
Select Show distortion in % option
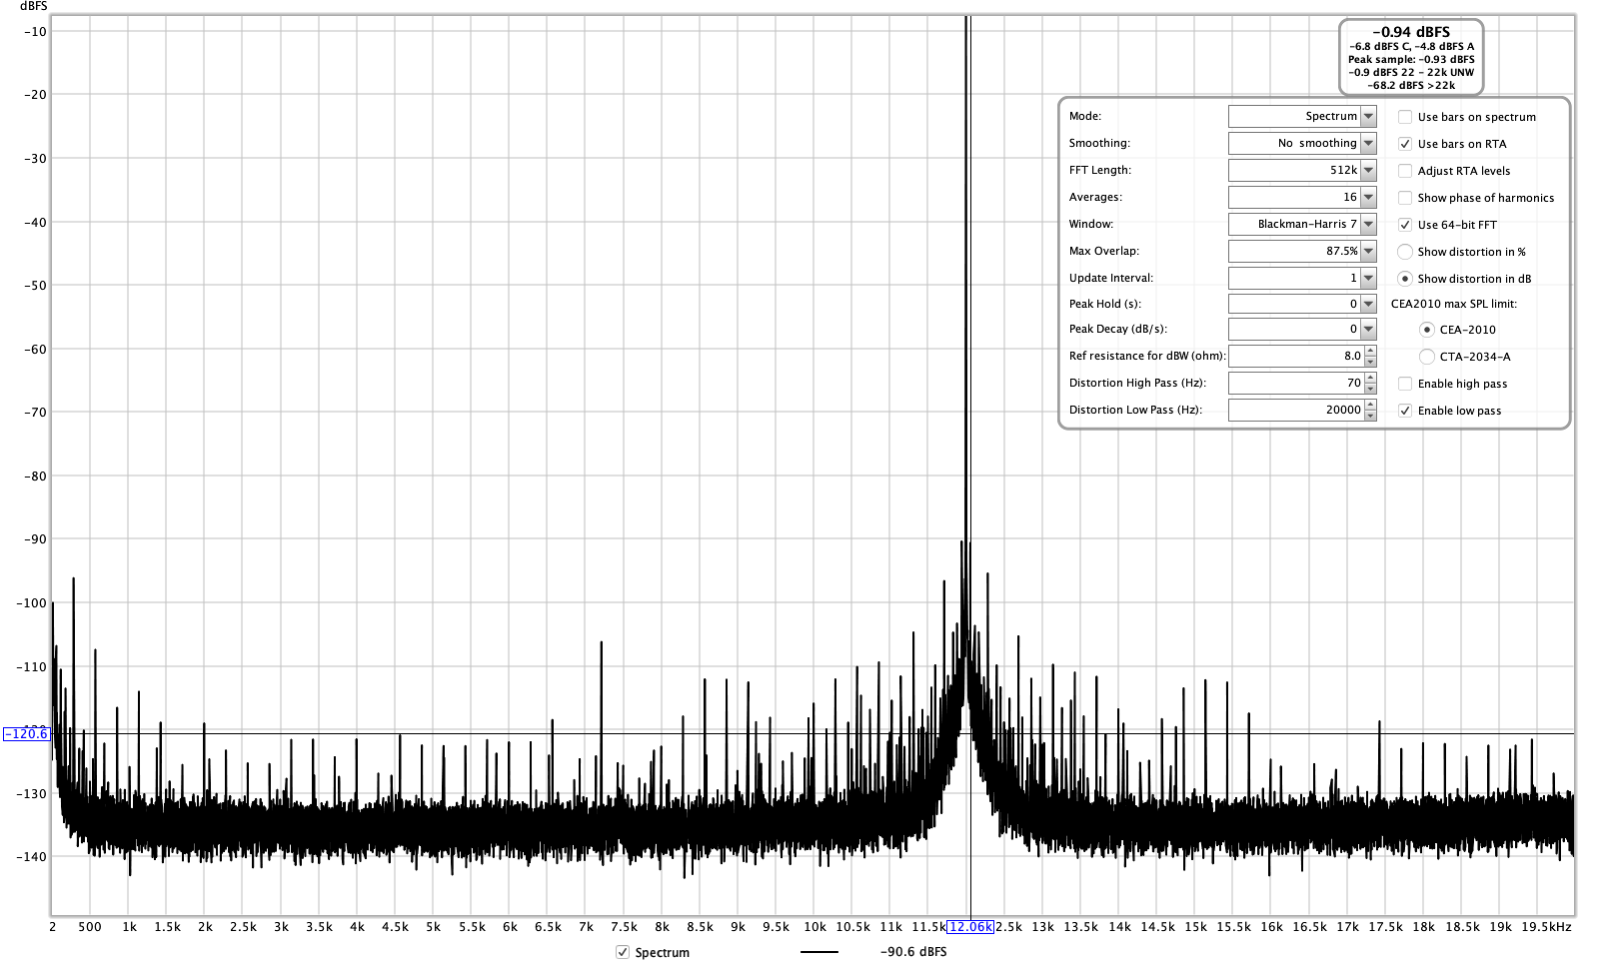click(1405, 252)
